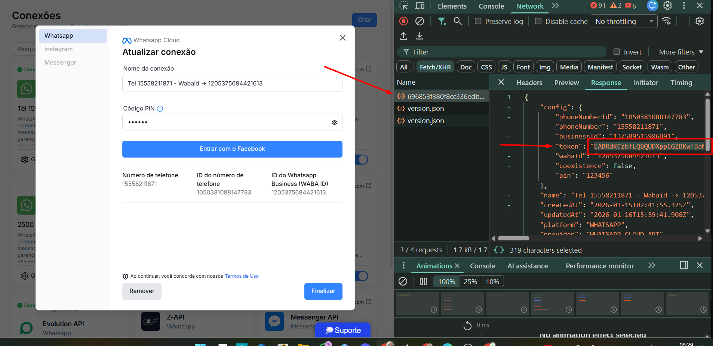
Task: Open the error count 91 indicator
Action: tap(598, 6)
